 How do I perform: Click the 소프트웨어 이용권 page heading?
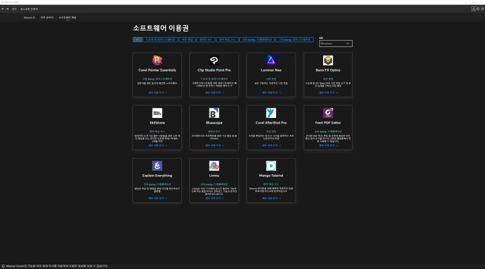click(x=161, y=28)
